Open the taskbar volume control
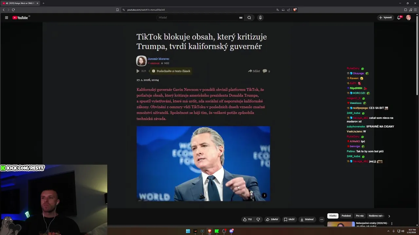 tap(403, 231)
